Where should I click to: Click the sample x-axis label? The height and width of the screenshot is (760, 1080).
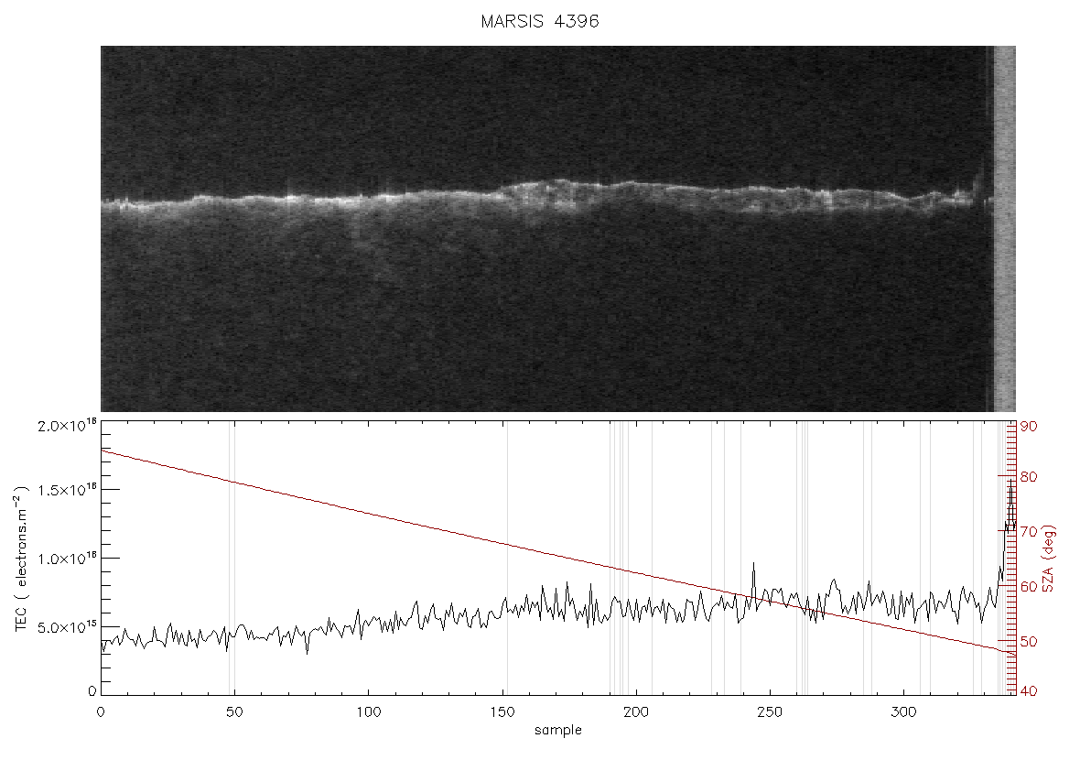pyautogui.click(x=558, y=731)
